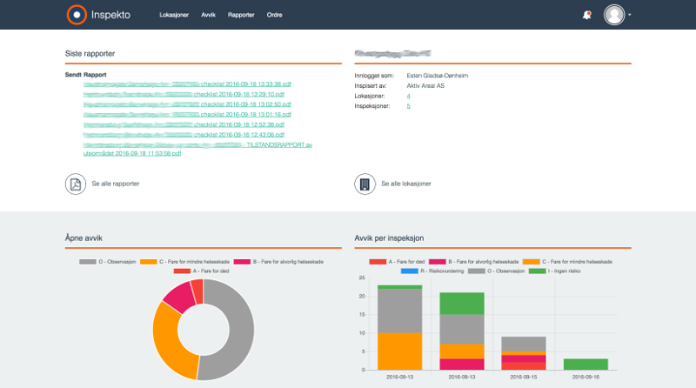
Task: Toggle O - Observasjon in the bar legend
Action: (x=496, y=271)
